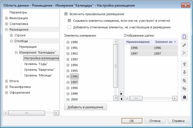Toggle 'Скрывать элементы измерения' checkbox
The height and width of the screenshot is (128, 193).
[69, 21]
